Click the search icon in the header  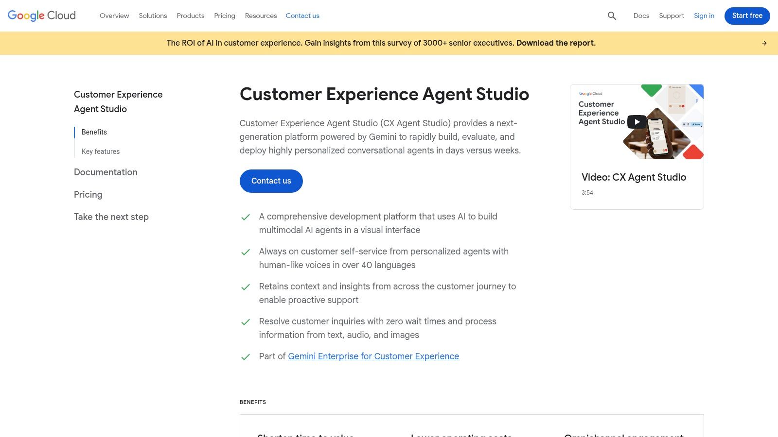coord(611,16)
